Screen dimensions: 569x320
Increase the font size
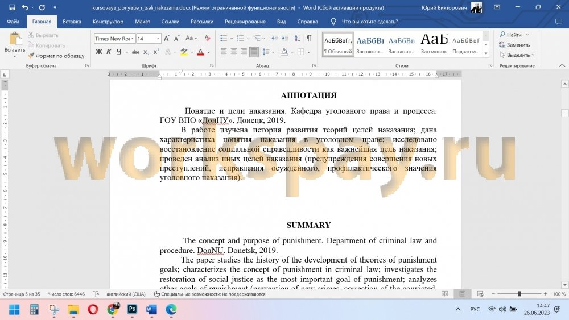coord(167,39)
